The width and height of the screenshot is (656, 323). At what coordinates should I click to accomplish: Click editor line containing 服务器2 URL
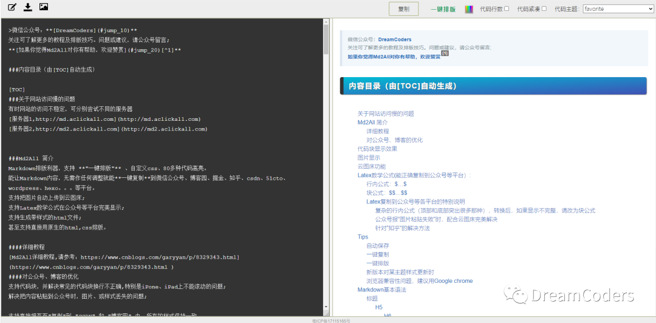pos(108,129)
